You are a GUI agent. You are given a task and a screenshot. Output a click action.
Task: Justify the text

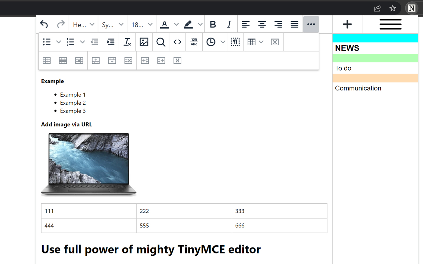pos(294,24)
